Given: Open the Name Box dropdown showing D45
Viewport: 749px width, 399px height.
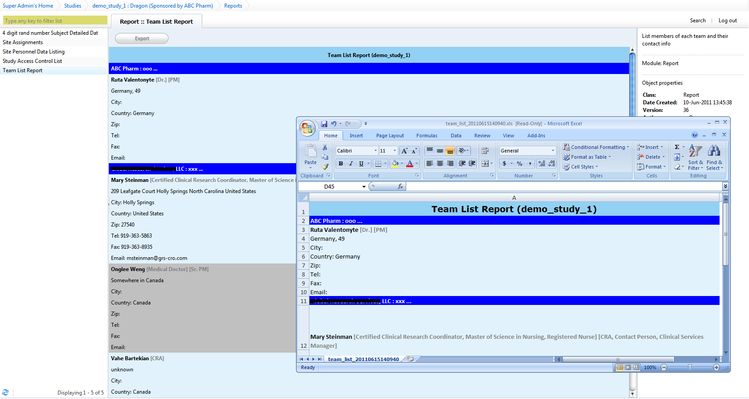Looking at the screenshot, I should tap(364, 187).
